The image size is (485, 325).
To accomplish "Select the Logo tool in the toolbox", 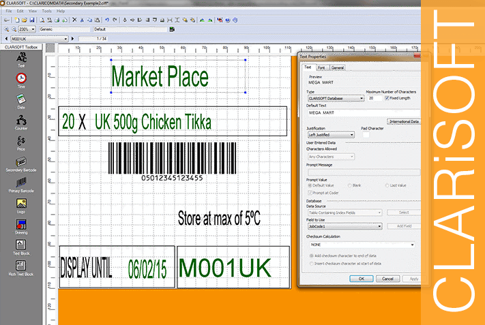I will [21, 206].
